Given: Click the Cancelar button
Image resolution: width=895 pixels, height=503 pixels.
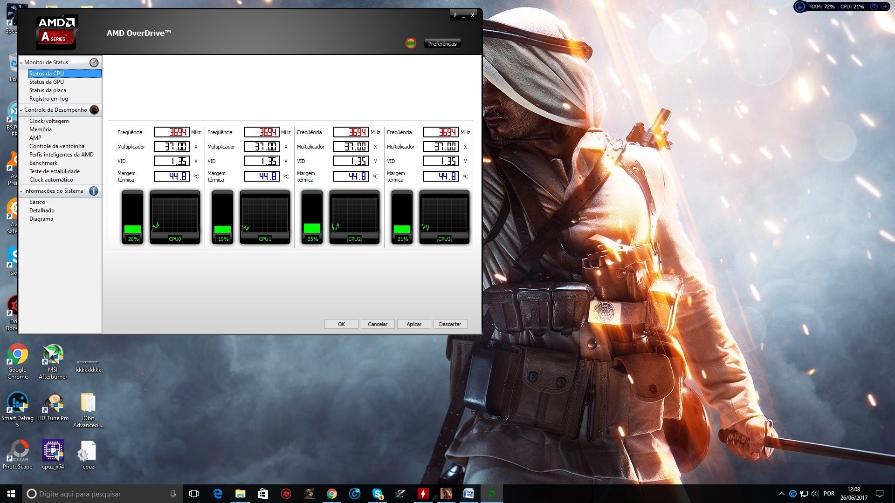Looking at the screenshot, I should click(x=378, y=324).
